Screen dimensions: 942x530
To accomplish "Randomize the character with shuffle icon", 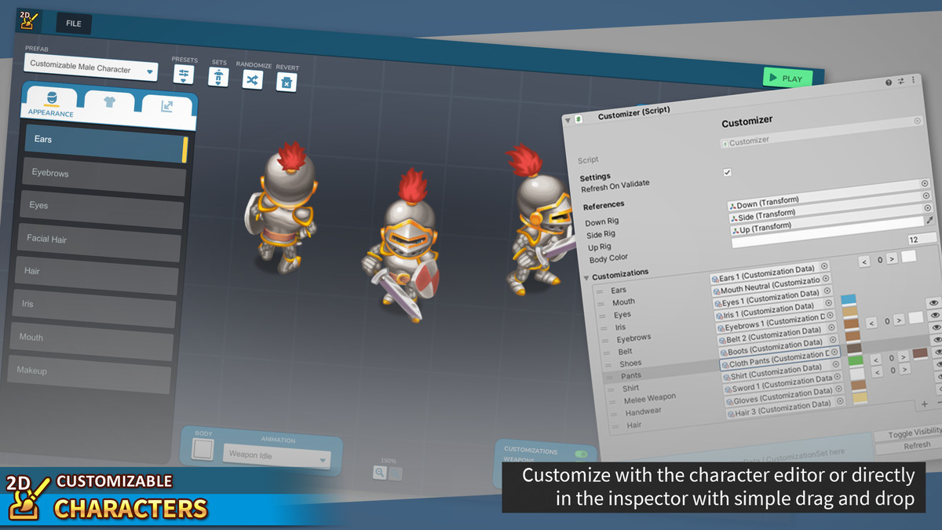I will tap(252, 79).
